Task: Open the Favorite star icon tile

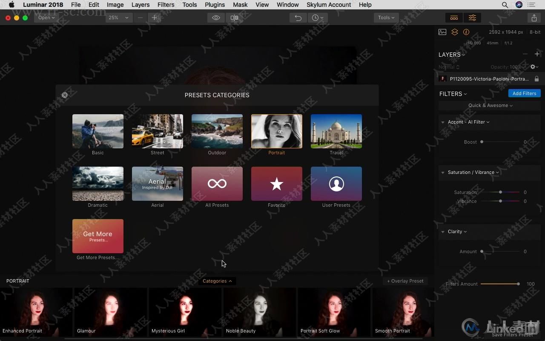Action: (x=277, y=184)
